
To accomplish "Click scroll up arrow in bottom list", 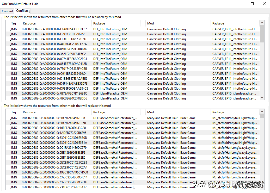I will pyautogui.click(x=262, y=111).
